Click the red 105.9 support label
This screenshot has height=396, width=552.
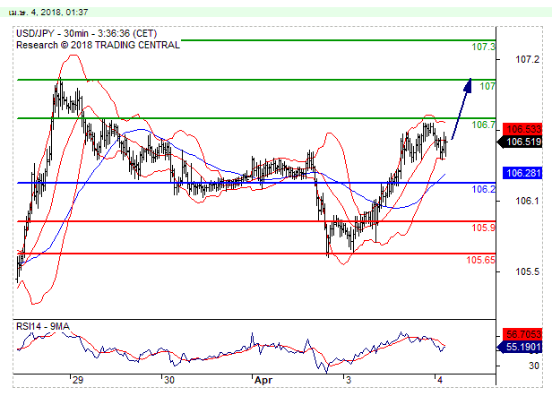483,228
